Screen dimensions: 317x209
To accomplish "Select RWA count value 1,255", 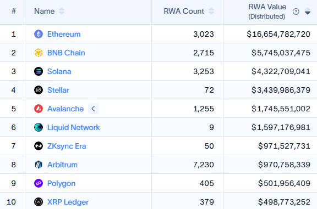I will click(204, 109).
